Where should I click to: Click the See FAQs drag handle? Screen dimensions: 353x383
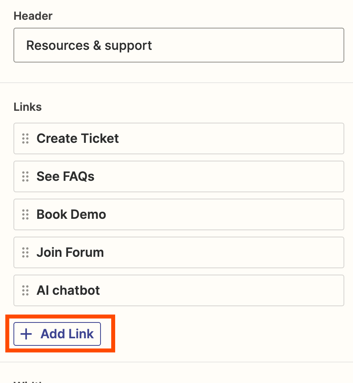pyautogui.click(x=25, y=176)
